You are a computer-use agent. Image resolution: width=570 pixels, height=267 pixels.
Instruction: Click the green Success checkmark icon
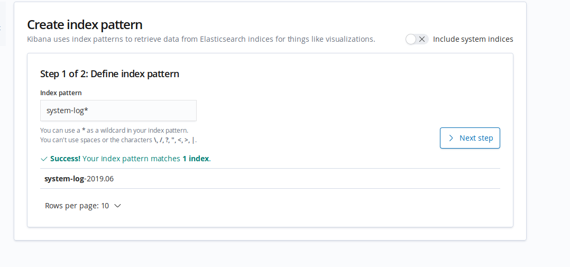pos(44,159)
